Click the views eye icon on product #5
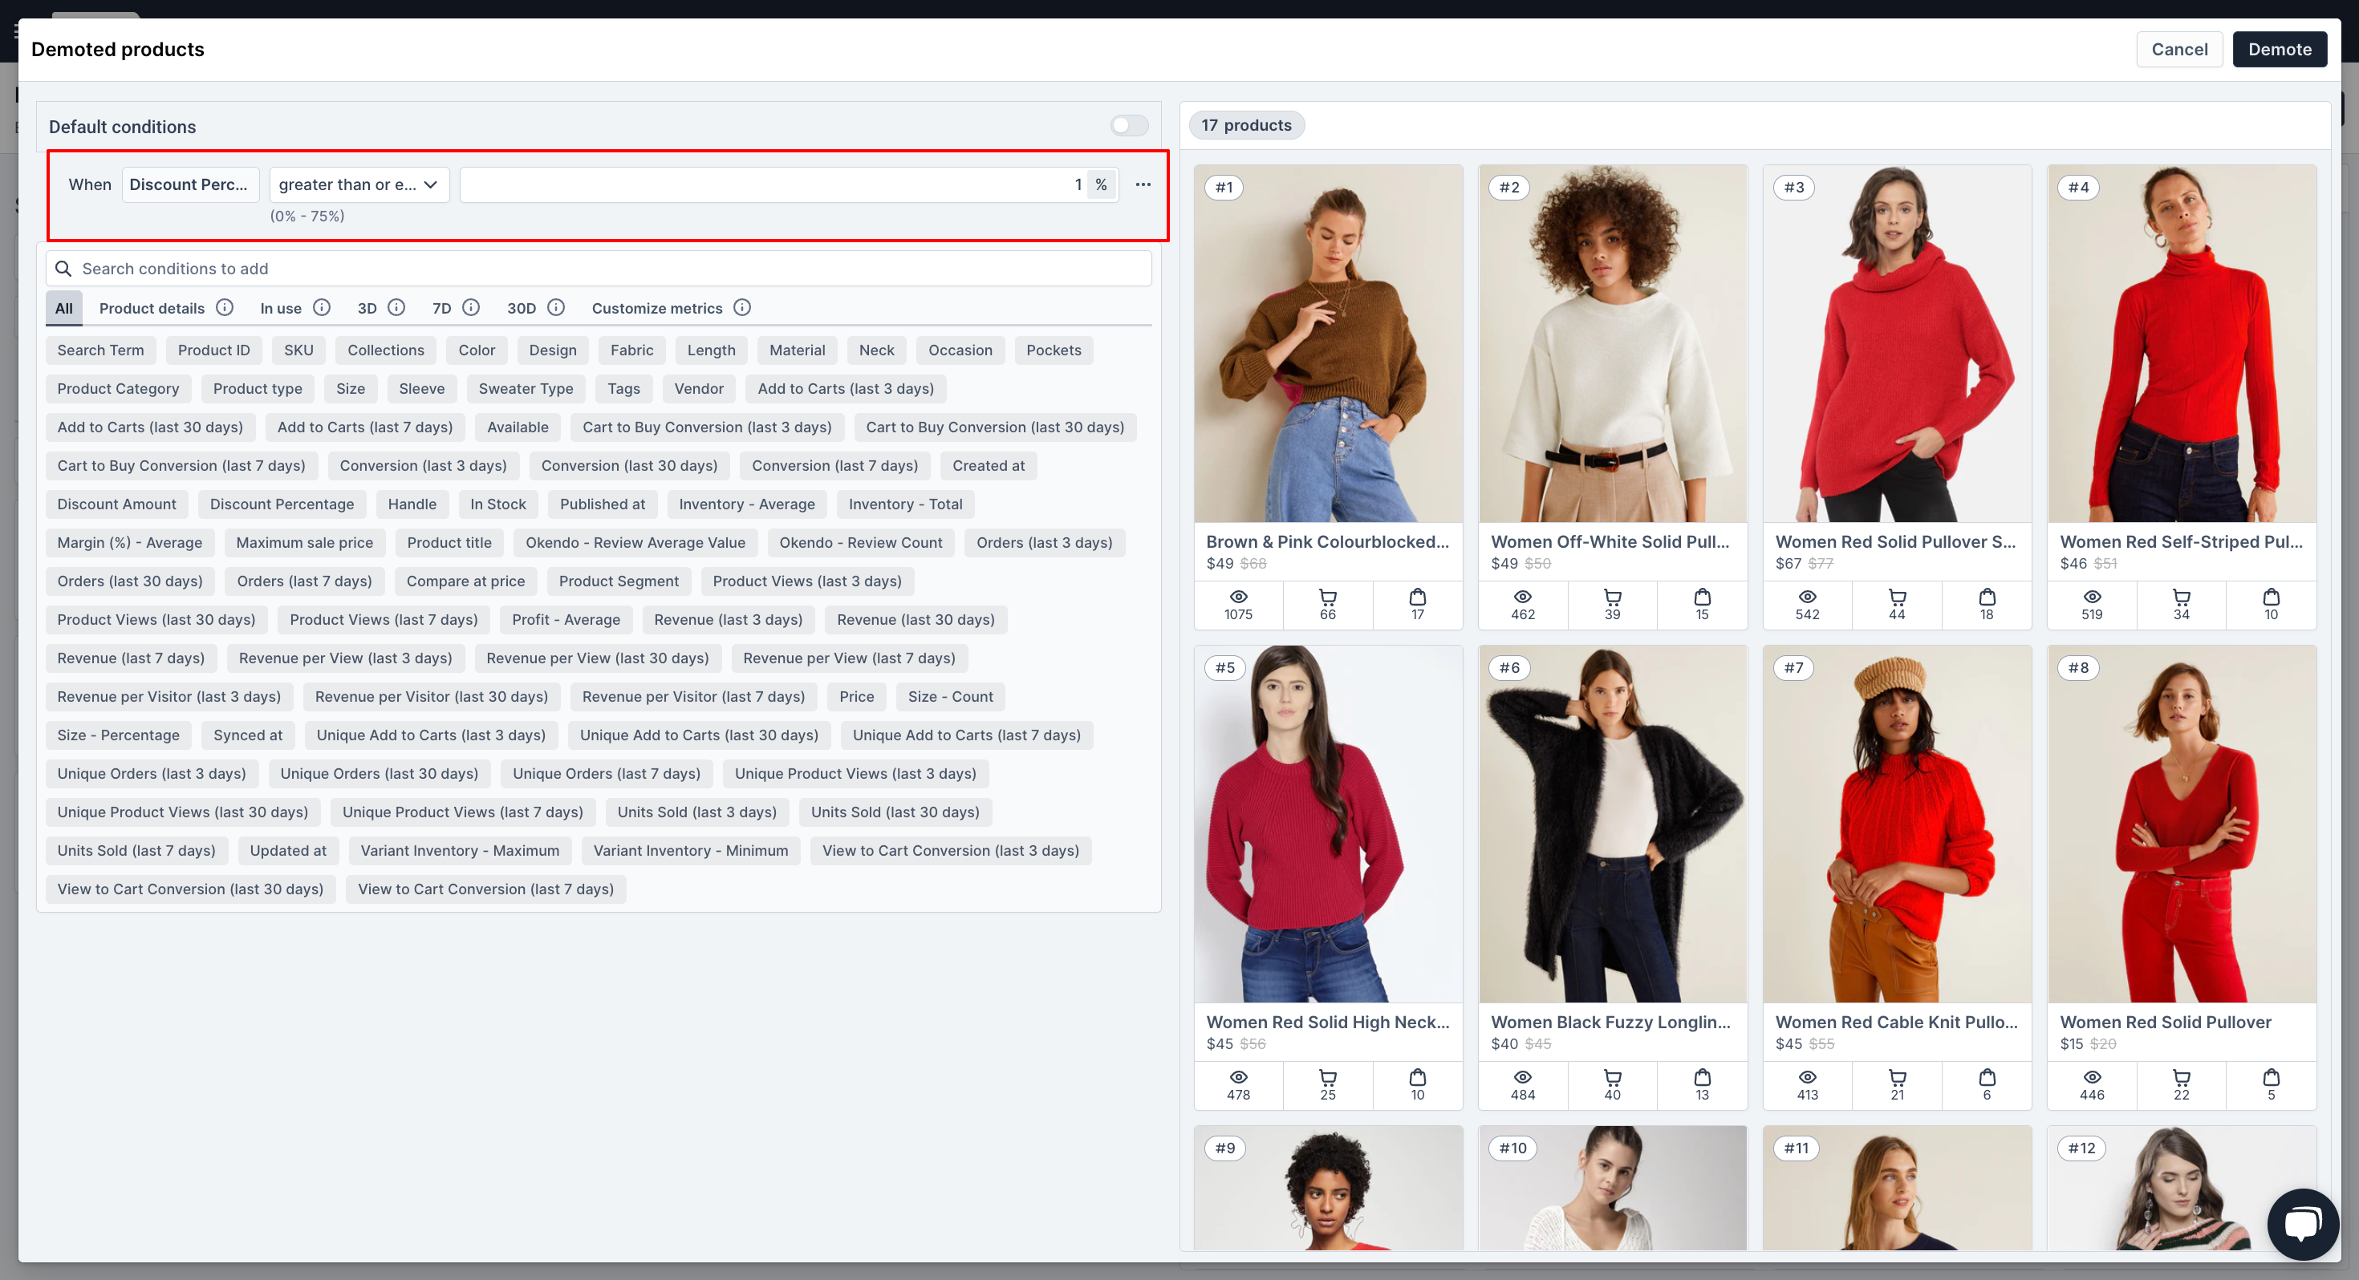Image resolution: width=2359 pixels, height=1280 pixels. coord(1238,1077)
